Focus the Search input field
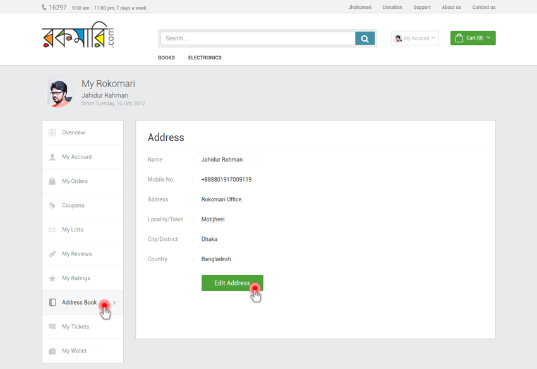537x369 pixels. [258, 38]
